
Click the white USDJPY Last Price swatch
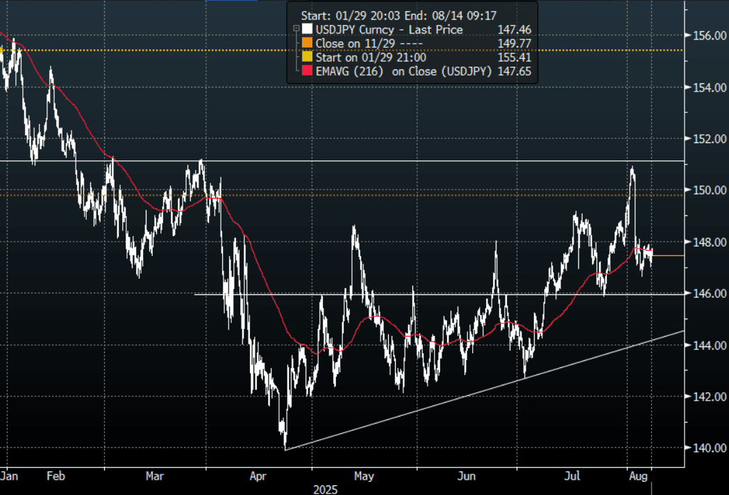click(x=306, y=30)
